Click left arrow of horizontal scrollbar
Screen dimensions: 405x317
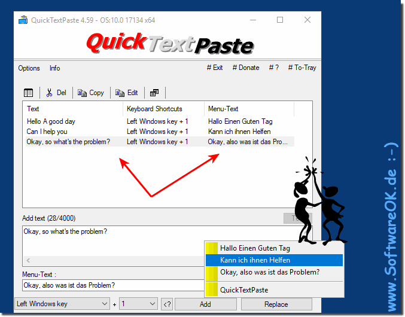28,260
